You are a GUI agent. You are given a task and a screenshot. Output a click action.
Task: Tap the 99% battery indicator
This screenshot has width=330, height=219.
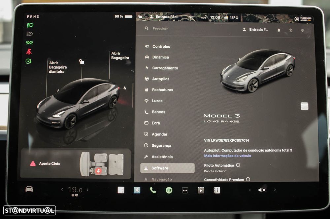pyautogui.click(x=123, y=16)
